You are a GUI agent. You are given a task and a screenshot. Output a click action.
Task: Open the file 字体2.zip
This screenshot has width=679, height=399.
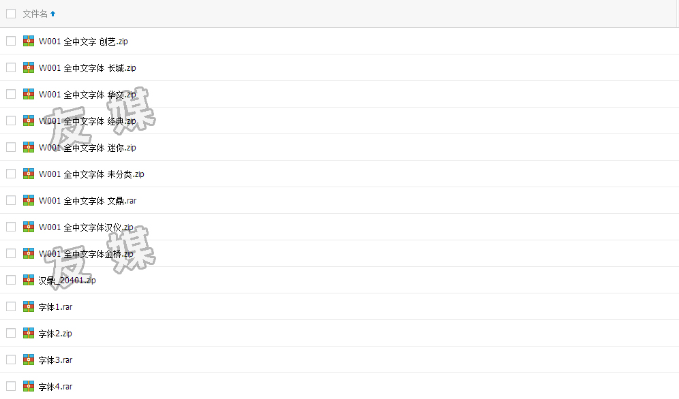tap(55, 333)
